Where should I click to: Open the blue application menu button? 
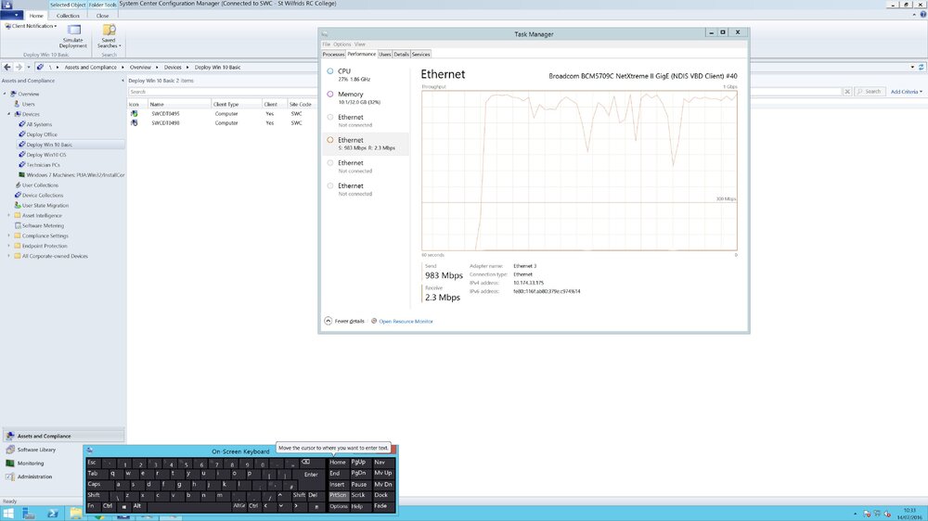[x=12, y=16]
